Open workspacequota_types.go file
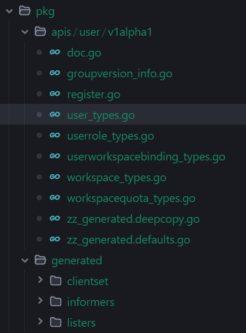The height and width of the screenshot is (333, 246). (131, 199)
